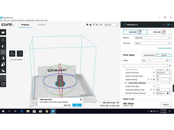Open the Marketplace menu

(30, 20)
